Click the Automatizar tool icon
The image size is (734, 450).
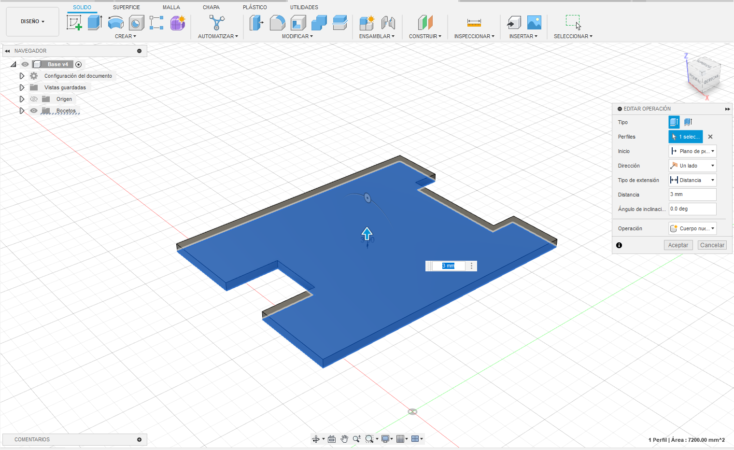(x=217, y=22)
